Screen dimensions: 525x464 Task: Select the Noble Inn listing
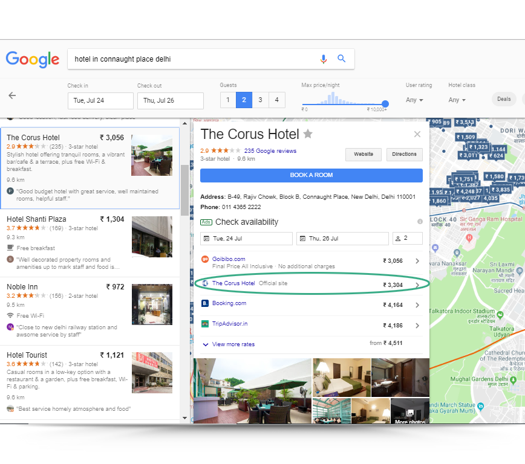(90, 311)
